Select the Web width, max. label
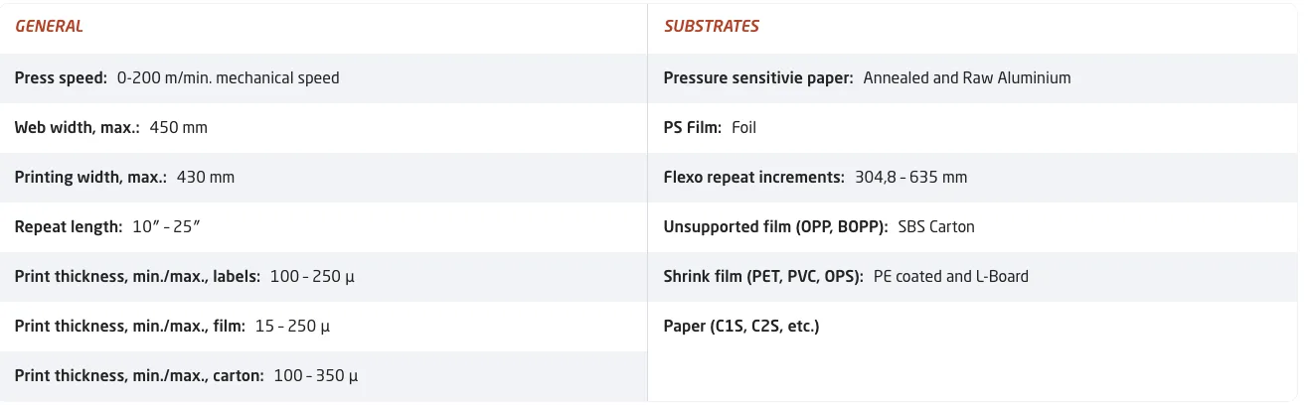Viewport: 1309px width, 405px height. click(x=77, y=127)
